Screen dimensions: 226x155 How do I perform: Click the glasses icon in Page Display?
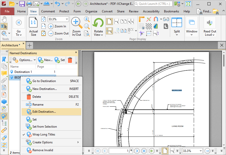[166, 19]
